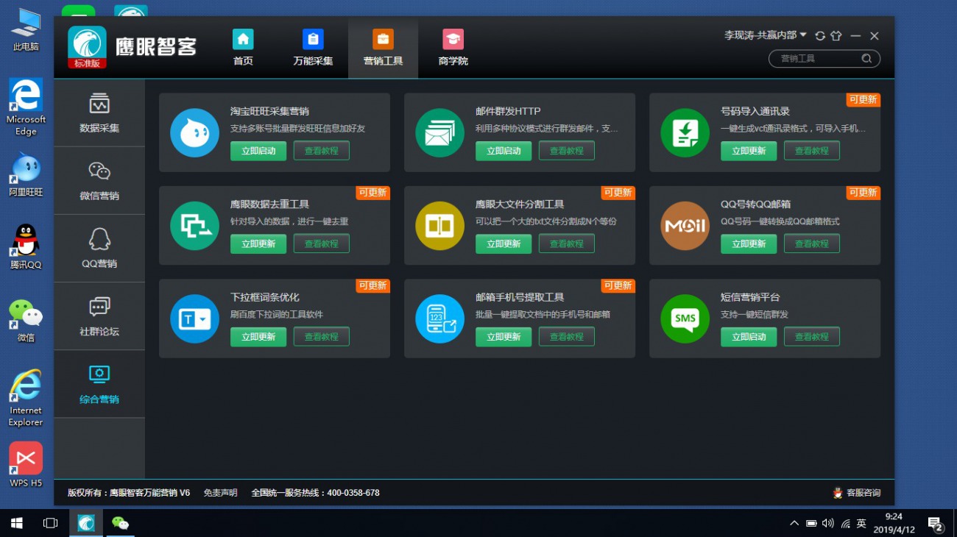Click the 可更新 badge on 号码导入通讯录
This screenshot has width=957, height=537.
[863, 100]
